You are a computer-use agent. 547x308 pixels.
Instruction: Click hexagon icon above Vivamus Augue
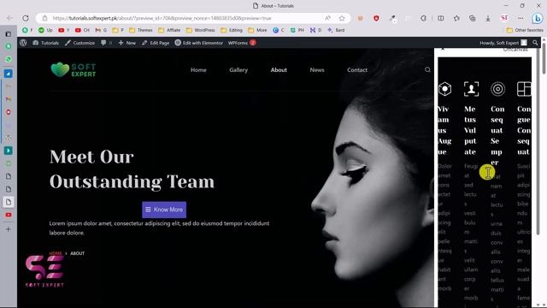coord(444,89)
